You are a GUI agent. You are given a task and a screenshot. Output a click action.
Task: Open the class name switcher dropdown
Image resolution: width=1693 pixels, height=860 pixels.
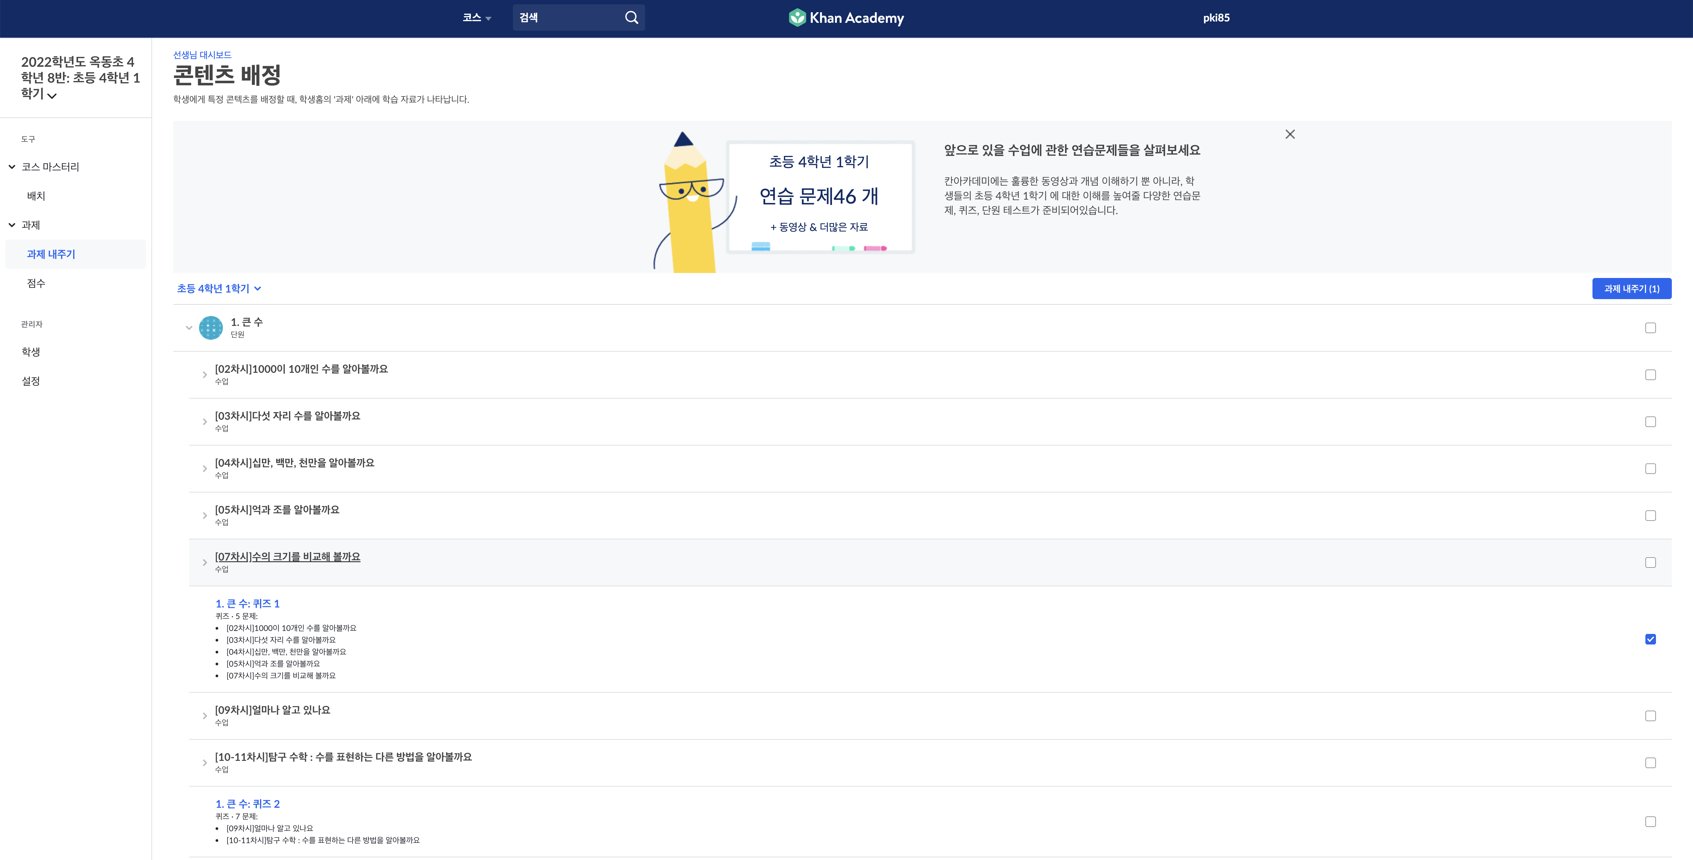click(x=53, y=96)
